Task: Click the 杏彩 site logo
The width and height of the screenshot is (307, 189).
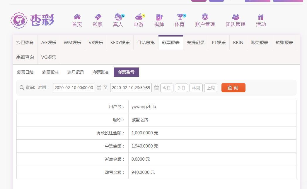Action: click(x=33, y=20)
